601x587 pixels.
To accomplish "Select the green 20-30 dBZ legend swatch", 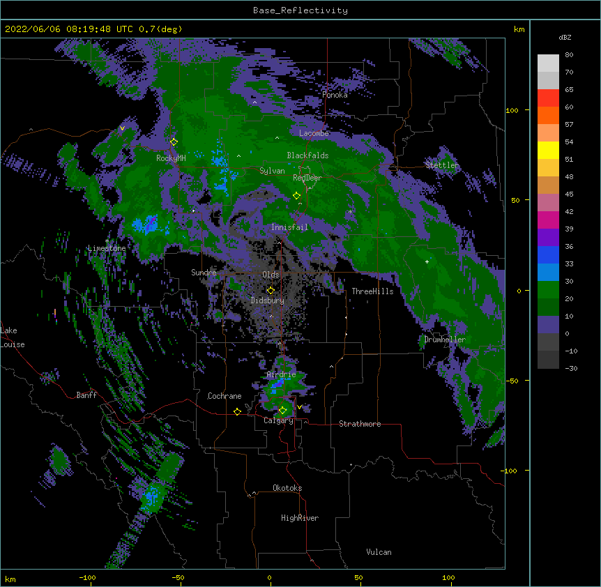I will click(x=548, y=290).
